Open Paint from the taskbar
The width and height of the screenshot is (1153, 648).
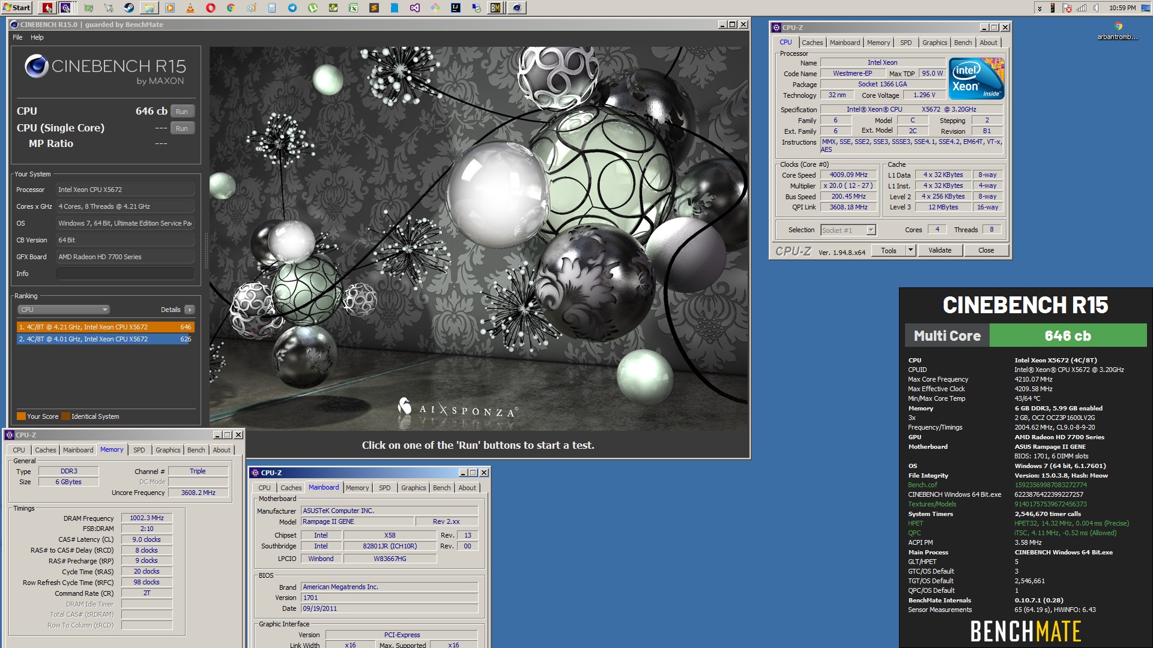(x=252, y=8)
